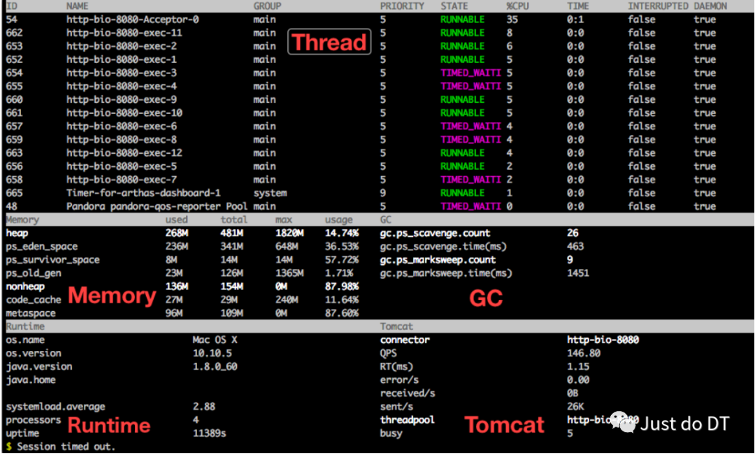Click uptime value 11389s
755x455 pixels.
(209, 433)
